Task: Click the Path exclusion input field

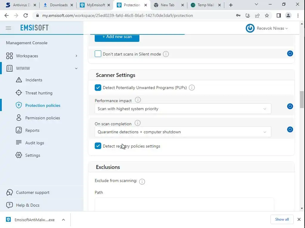Action: pos(184,204)
